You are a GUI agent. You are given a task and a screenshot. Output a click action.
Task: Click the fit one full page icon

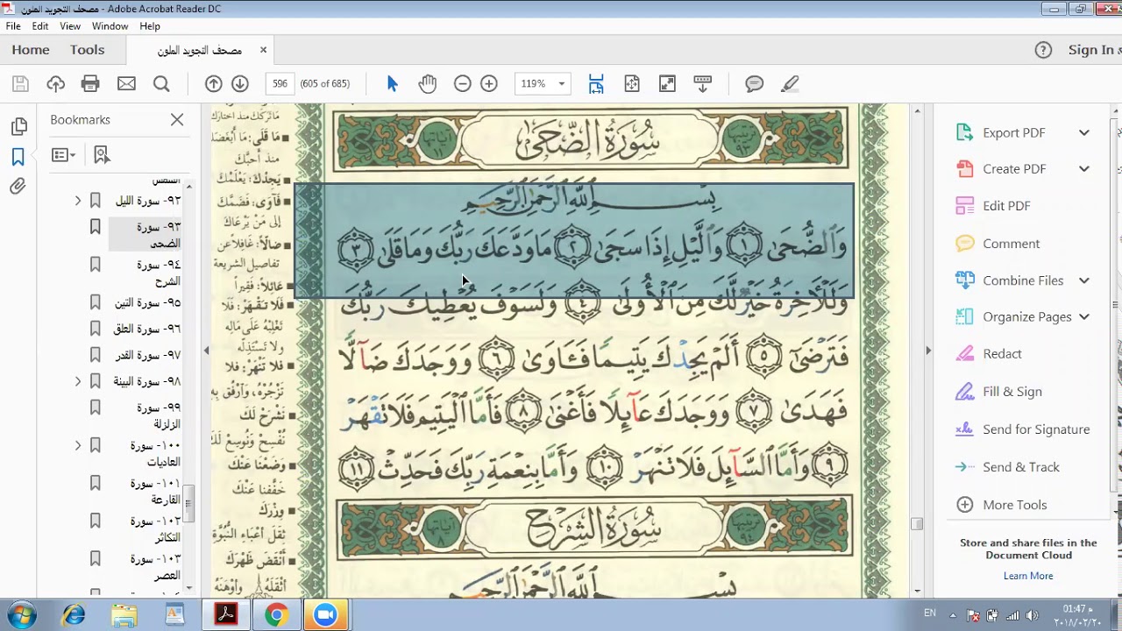pyautogui.click(x=632, y=84)
